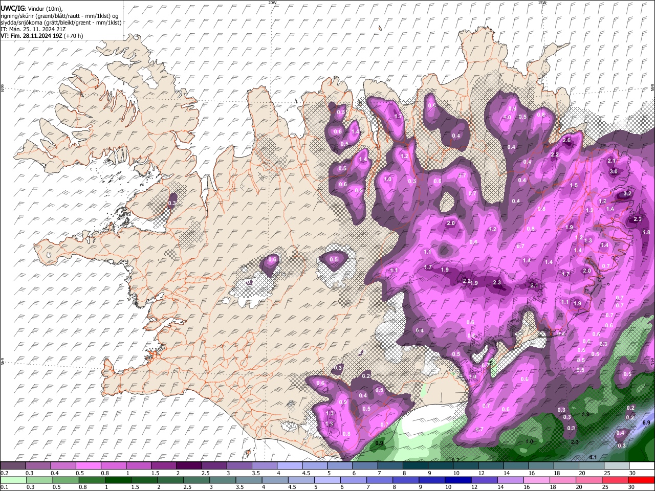Click the '15W' longitude label

pos(542,3)
